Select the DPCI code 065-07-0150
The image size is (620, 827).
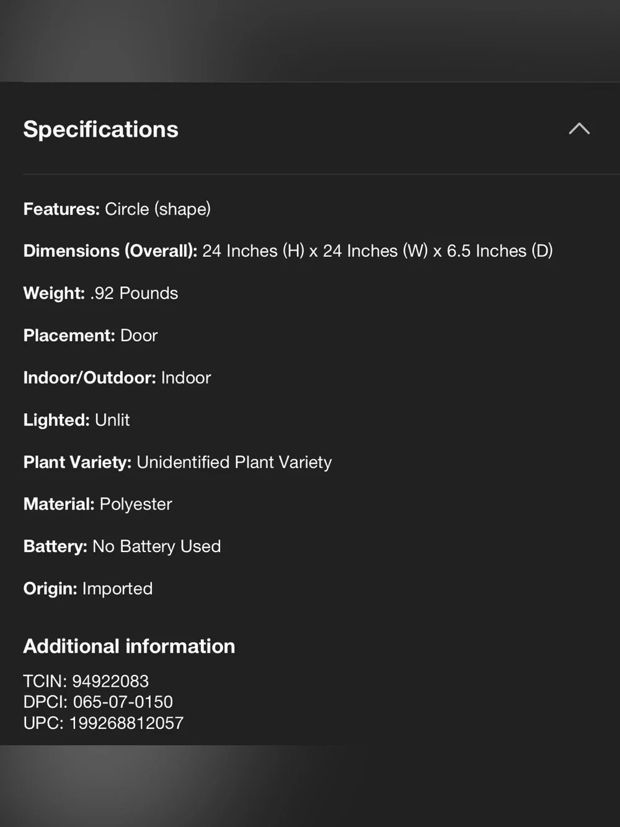123,702
